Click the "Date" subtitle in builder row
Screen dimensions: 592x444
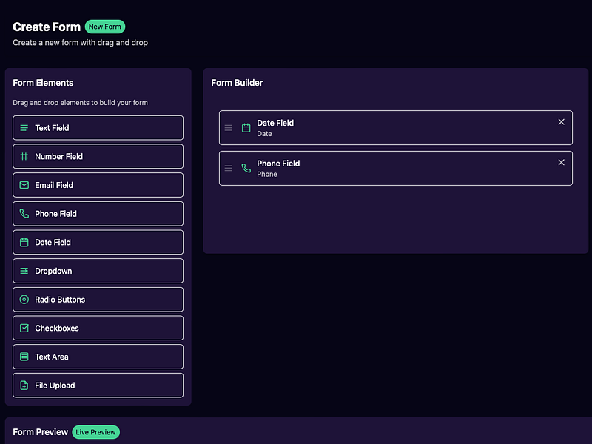coord(264,134)
